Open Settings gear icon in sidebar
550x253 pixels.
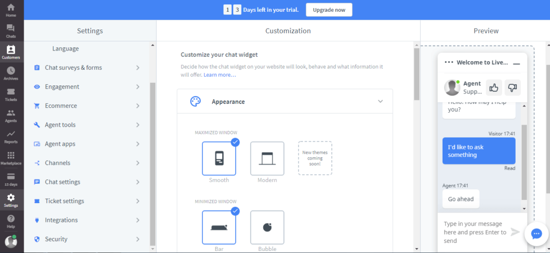pyautogui.click(x=11, y=197)
